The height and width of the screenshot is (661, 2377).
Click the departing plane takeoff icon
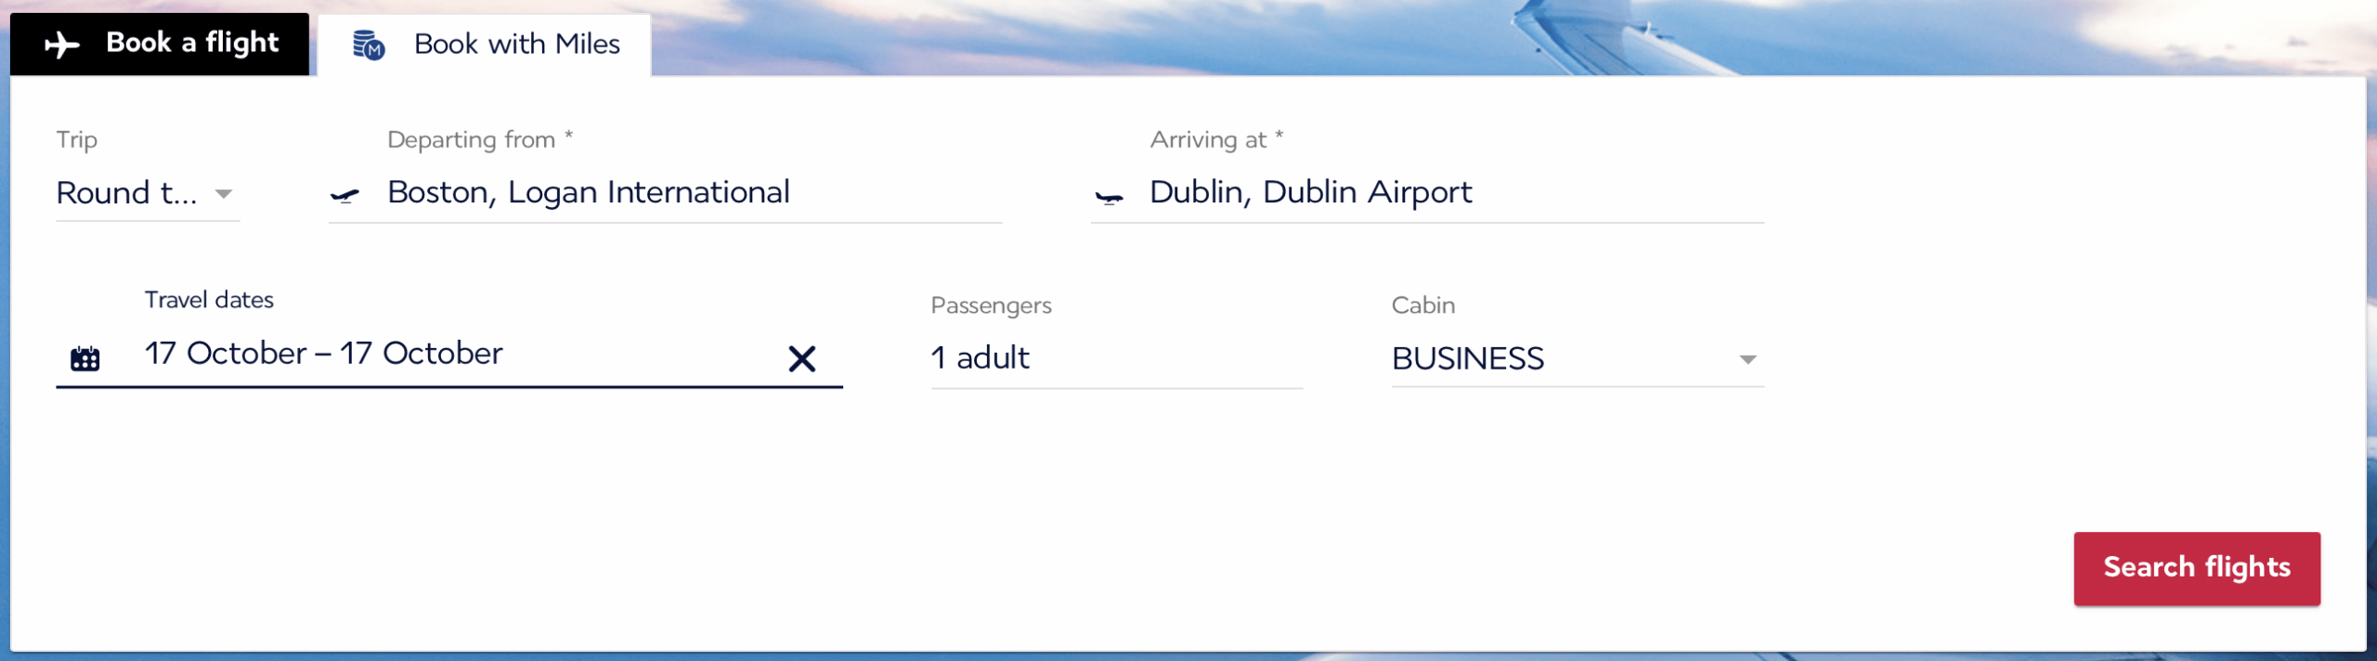pyautogui.click(x=344, y=195)
